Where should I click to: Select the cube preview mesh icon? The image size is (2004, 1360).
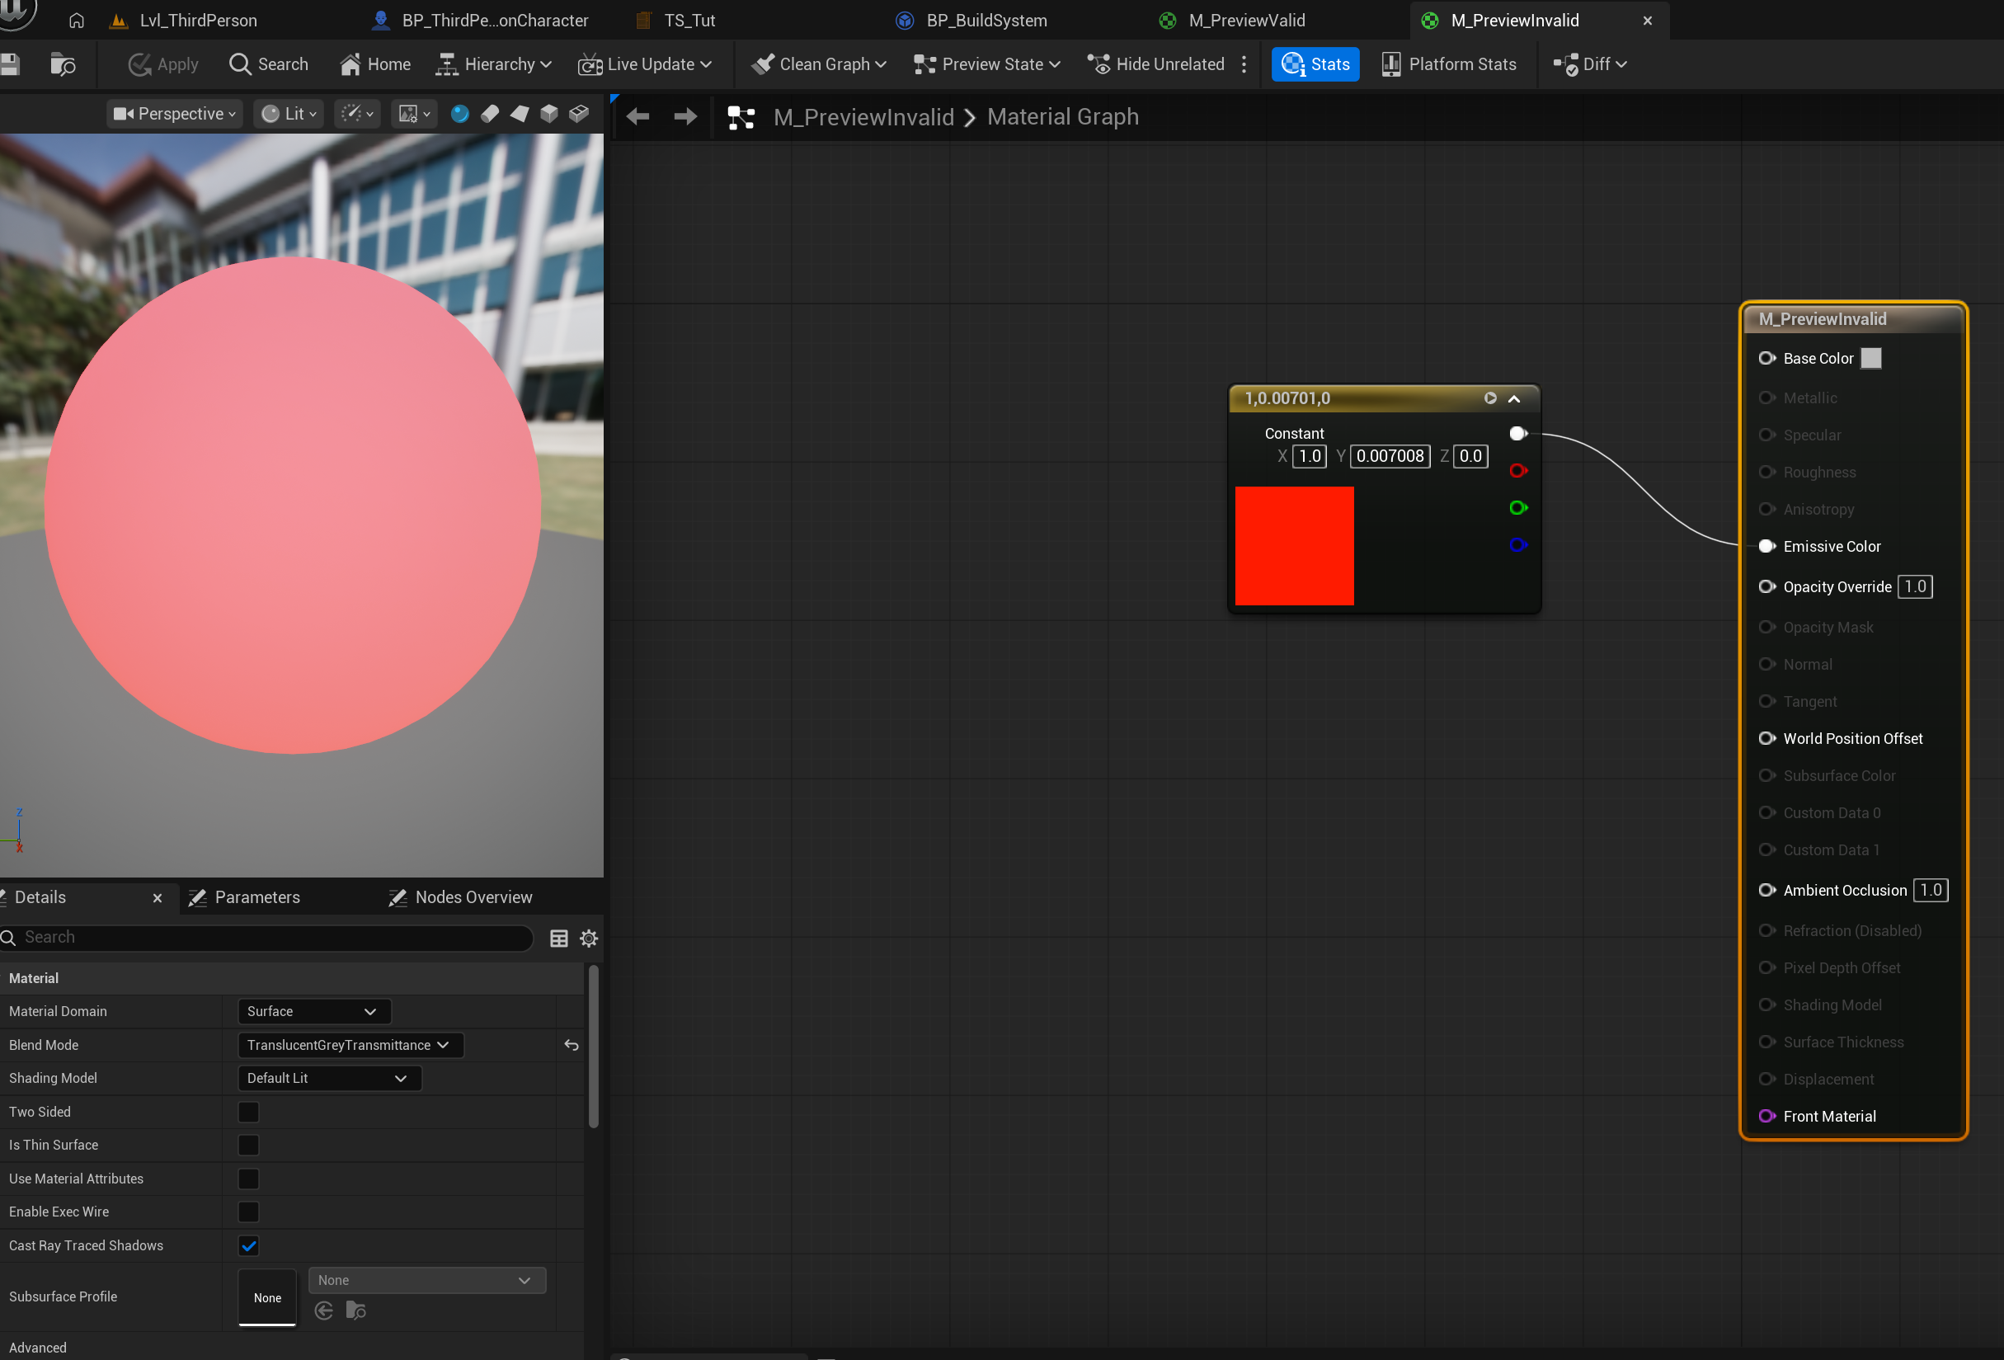point(549,114)
